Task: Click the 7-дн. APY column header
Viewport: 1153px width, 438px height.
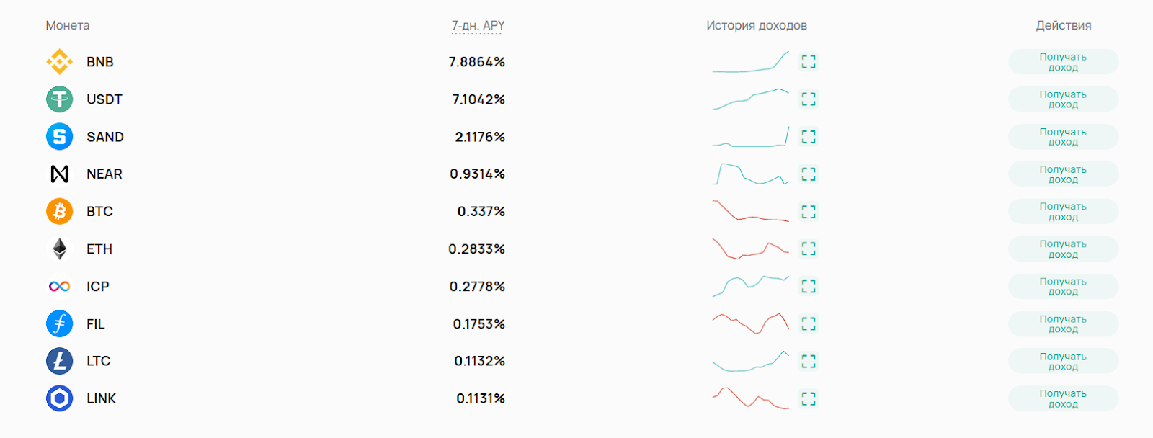Action: 478,26
